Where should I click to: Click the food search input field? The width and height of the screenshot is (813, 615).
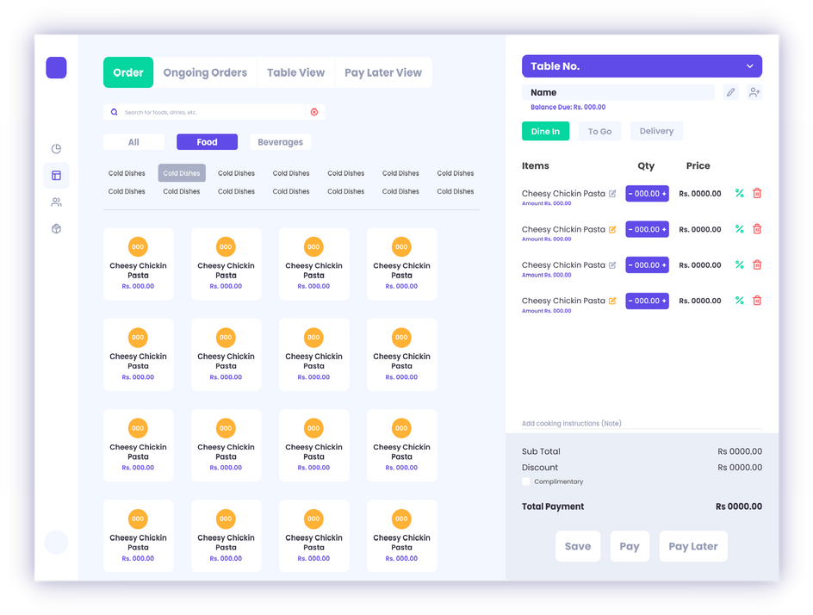[211, 112]
